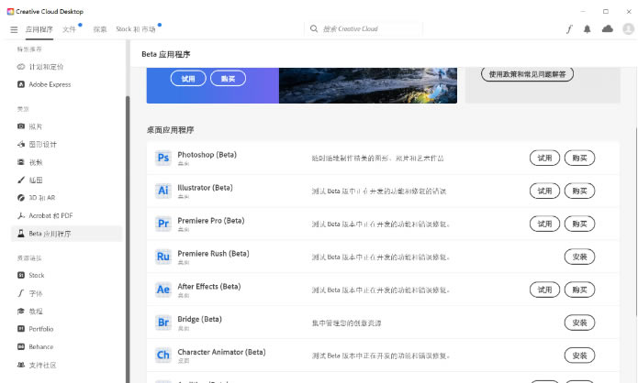Click the 3D and AR sphere icon
Viewport: 638px width, 383px height.
click(x=21, y=198)
